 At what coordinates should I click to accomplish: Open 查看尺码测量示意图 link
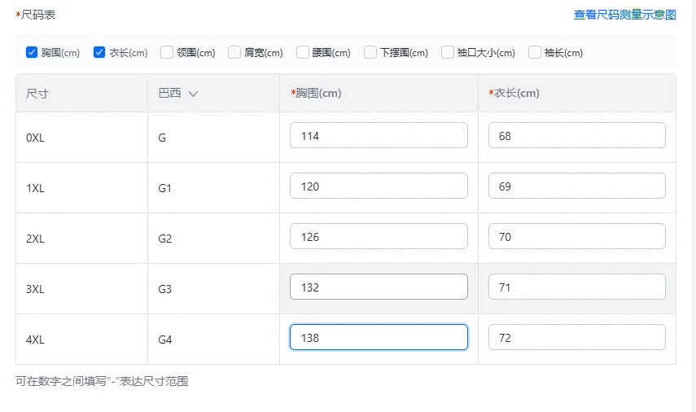click(624, 15)
